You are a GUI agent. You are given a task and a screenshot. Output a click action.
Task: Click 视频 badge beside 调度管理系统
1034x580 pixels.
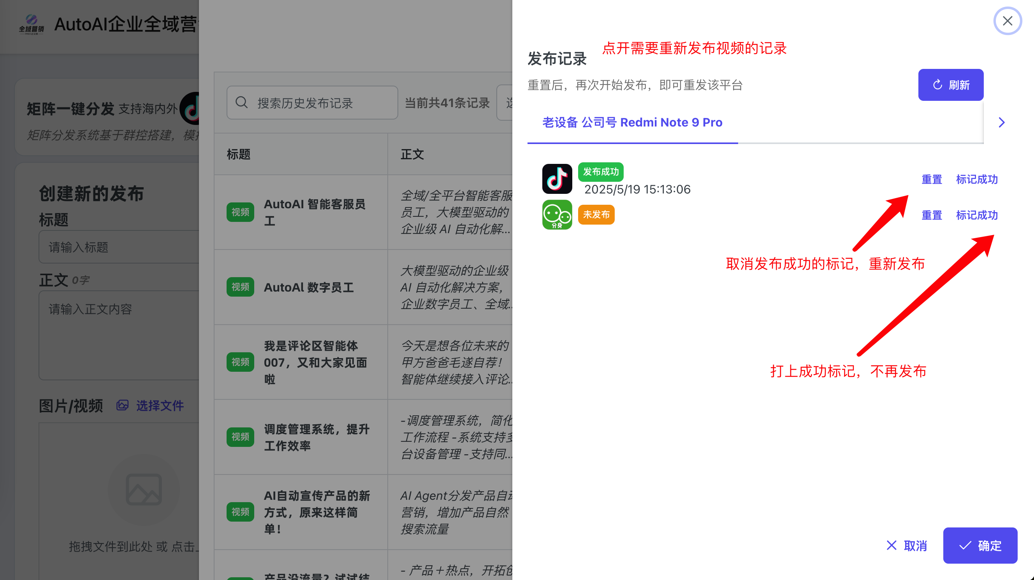240,437
